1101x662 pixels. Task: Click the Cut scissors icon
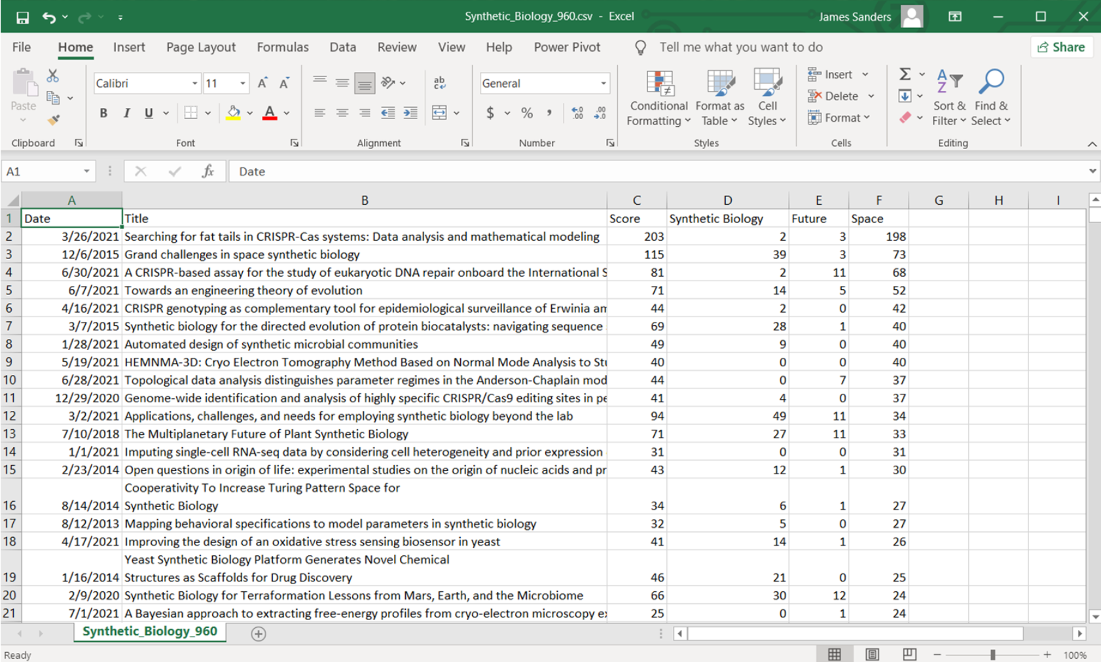[53, 76]
